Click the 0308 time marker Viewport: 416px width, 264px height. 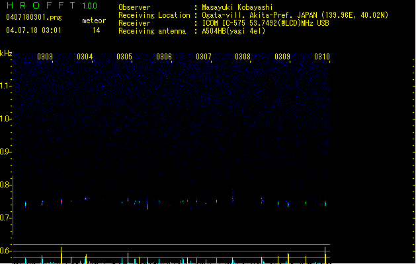(243, 57)
